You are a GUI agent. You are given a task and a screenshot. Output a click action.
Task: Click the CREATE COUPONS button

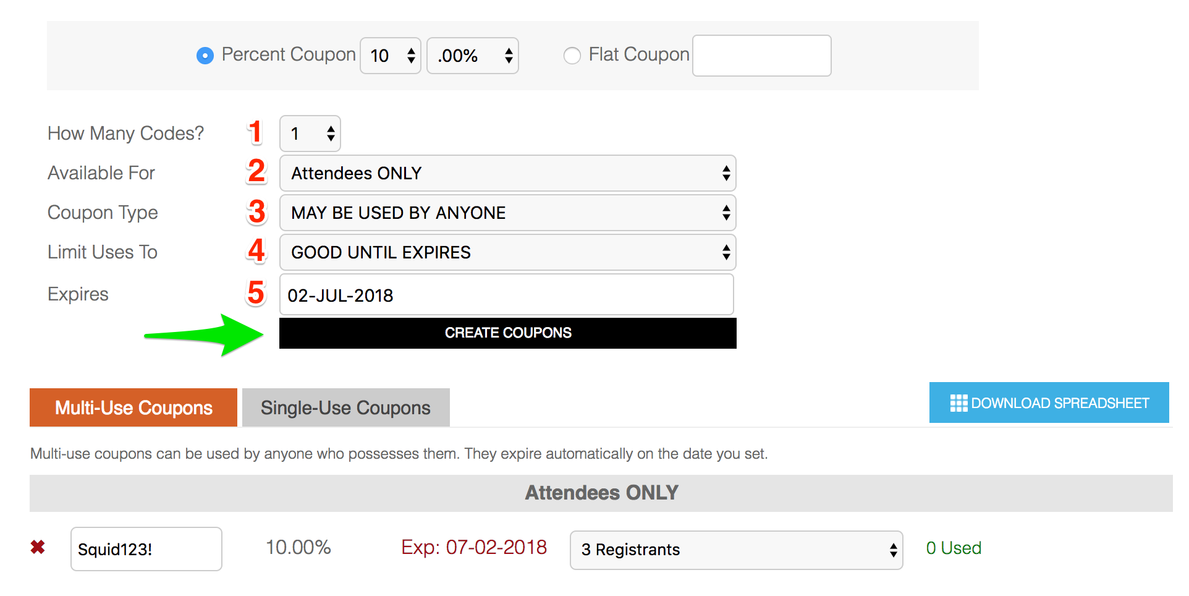[508, 333]
